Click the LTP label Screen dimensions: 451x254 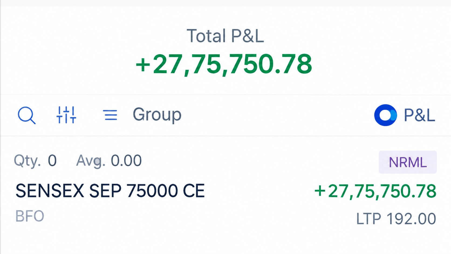369,219
